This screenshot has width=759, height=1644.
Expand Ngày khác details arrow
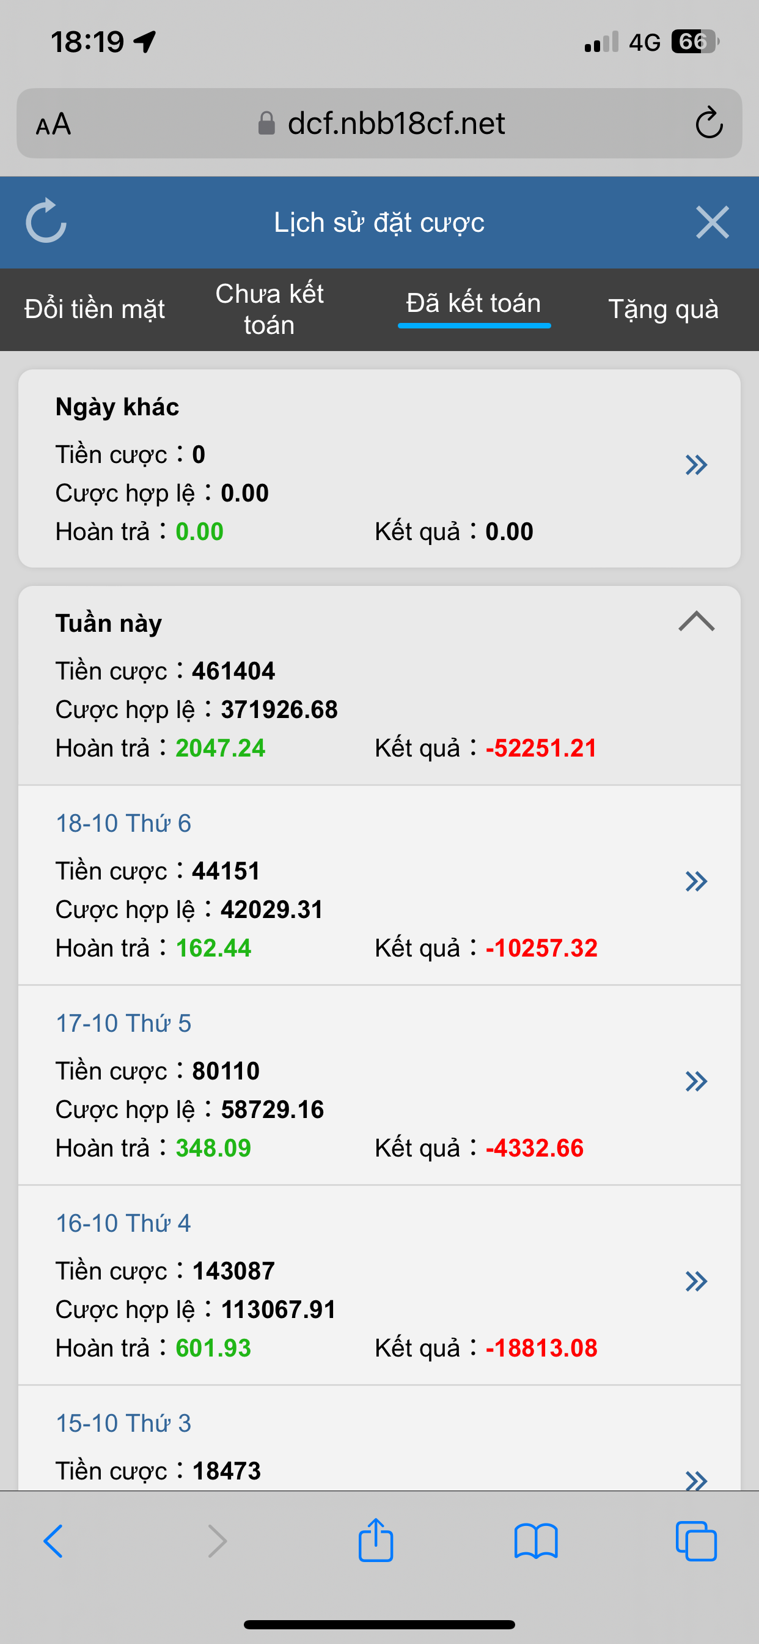(x=696, y=465)
